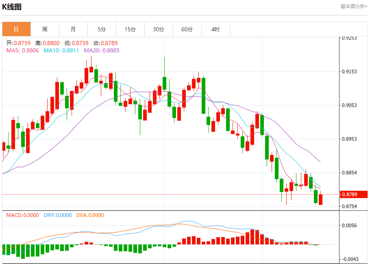
Task: Click the 开:0.8759 open price value
Action: 18,43
